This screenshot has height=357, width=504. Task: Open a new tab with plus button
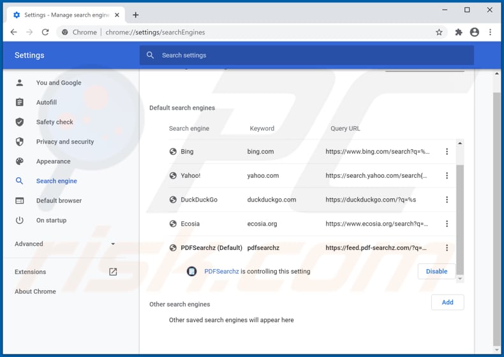pos(136,15)
